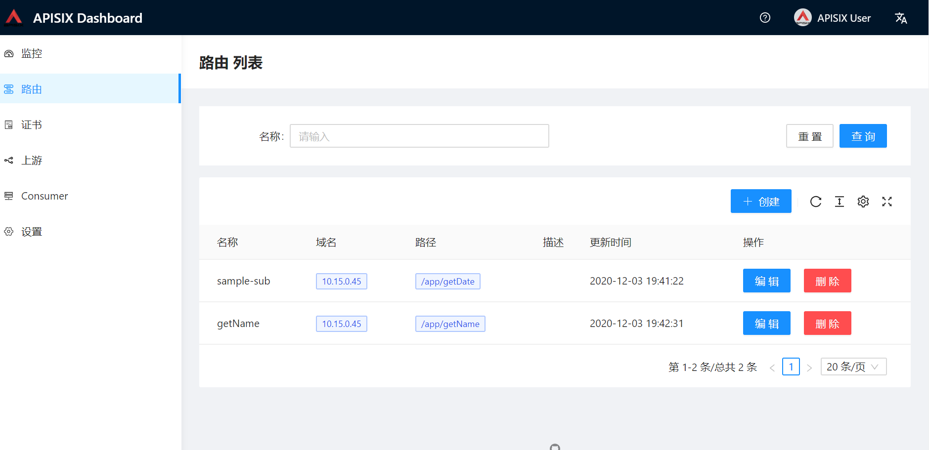Open the 证书 menu item
This screenshot has width=929, height=450.
click(90, 124)
